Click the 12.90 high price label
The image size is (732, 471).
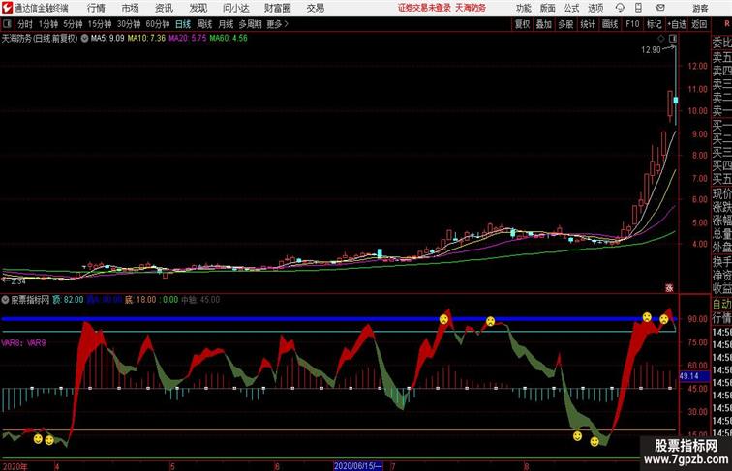pos(651,50)
